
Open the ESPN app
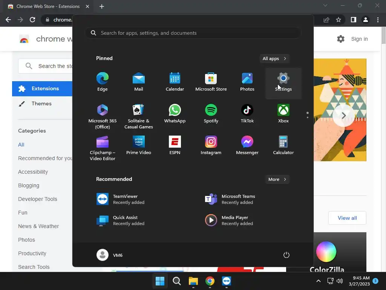[x=175, y=146]
